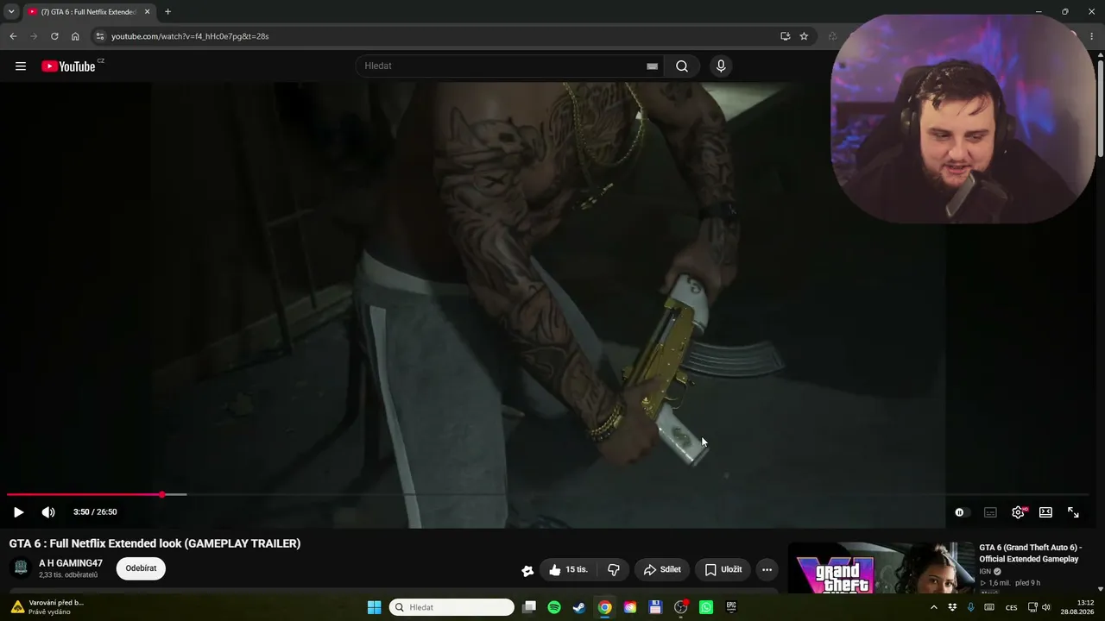
Task: Click the magnifier search button
Action: pyautogui.click(x=682, y=66)
